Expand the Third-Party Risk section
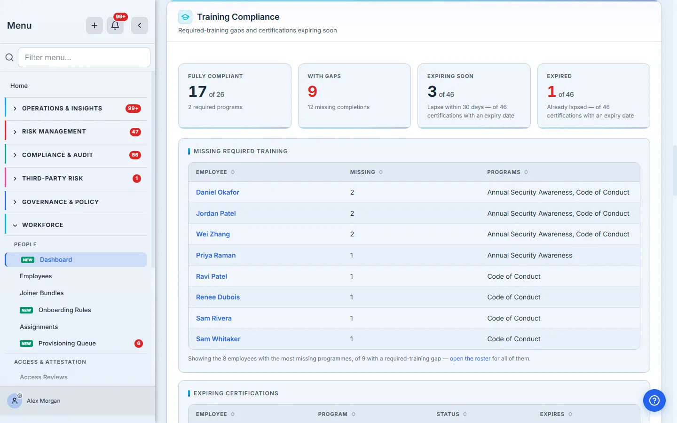The image size is (677, 423). coord(76,179)
